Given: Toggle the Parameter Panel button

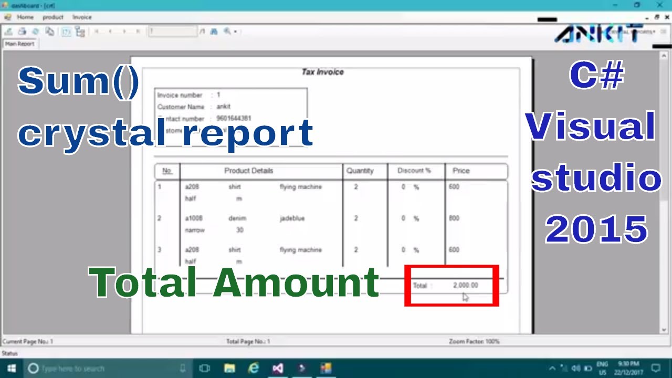Looking at the screenshot, I should [66, 31].
